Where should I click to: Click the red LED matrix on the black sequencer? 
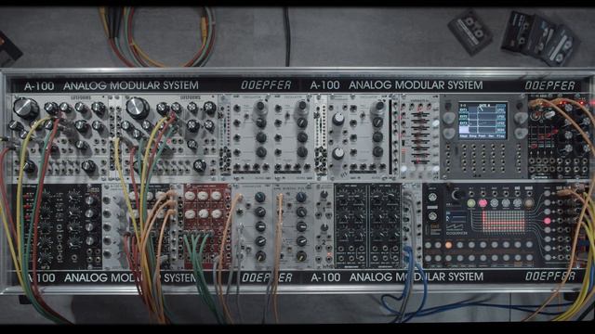click(x=504, y=221)
